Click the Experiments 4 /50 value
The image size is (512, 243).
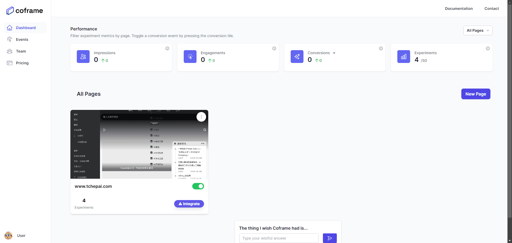(x=421, y=60)
